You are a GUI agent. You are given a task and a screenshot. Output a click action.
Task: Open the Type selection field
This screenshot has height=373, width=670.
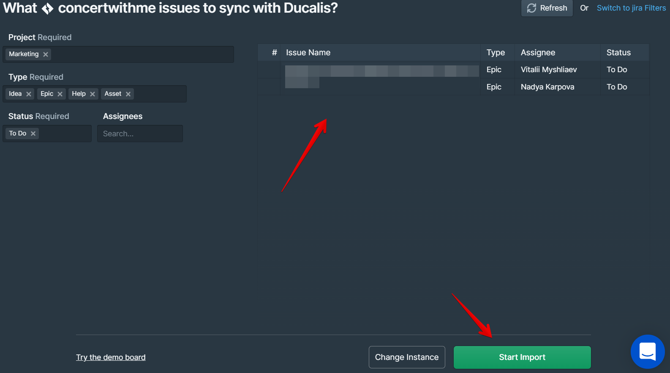point(161,94)
